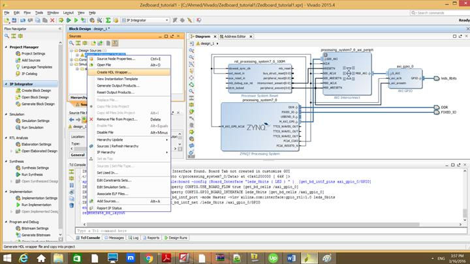
Task: Collapse the Implementation section in Flow Navigator
Action: click(7, 192)
